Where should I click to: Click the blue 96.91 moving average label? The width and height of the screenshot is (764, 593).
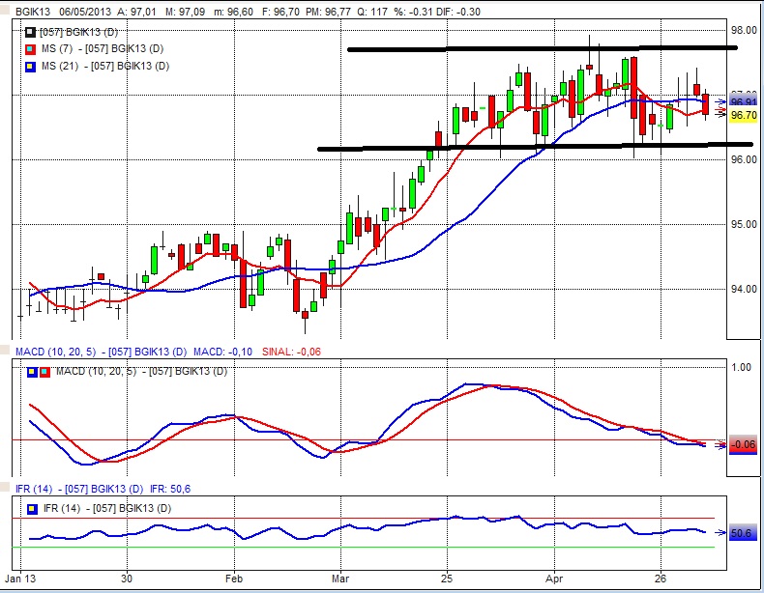(x=743, y=101)
